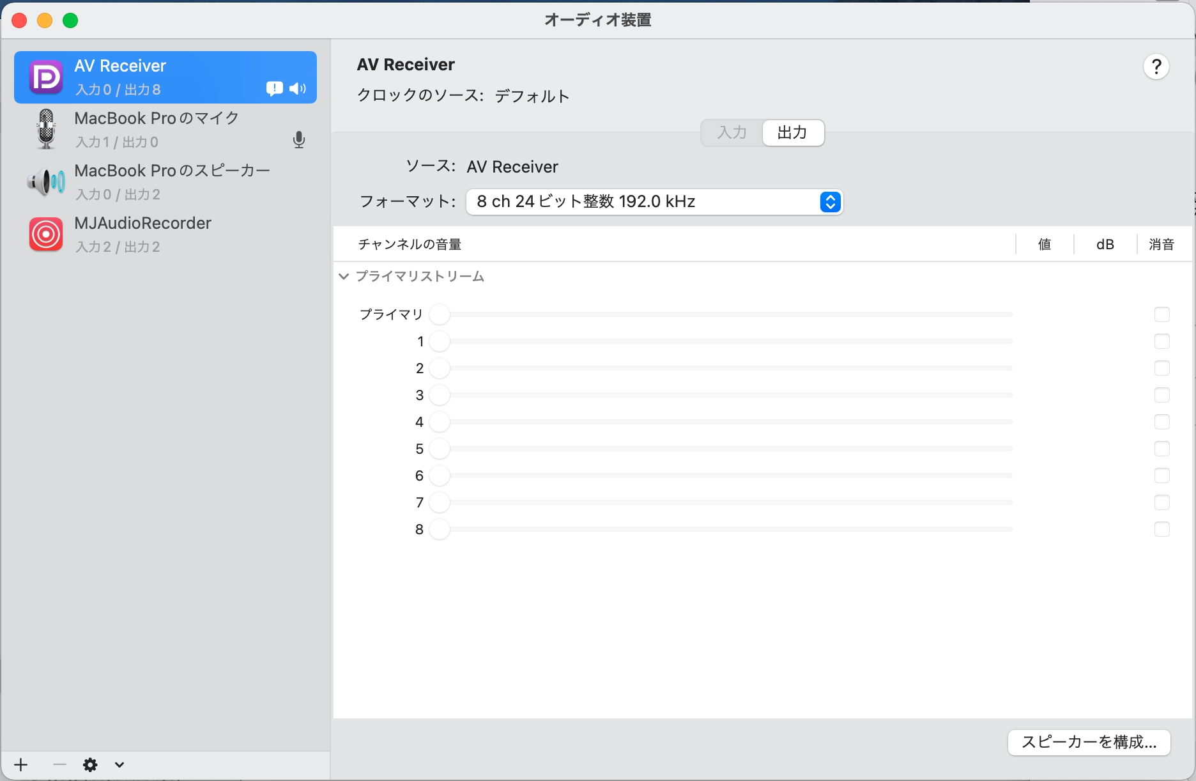This screenshot has width=1196, height=781.
Task: Click the MJAudioRecorder app icon
Action: 46,234
